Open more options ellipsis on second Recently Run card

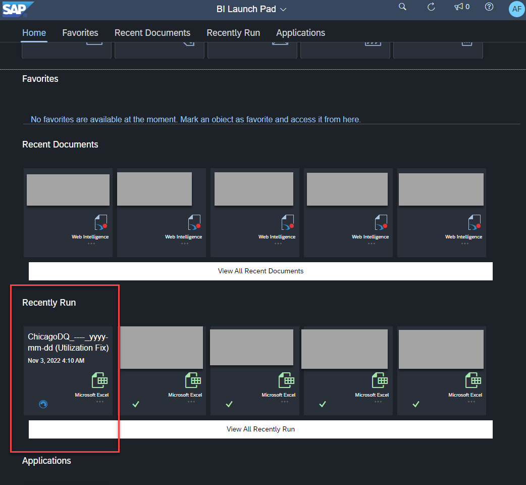(x=191, y=402)
